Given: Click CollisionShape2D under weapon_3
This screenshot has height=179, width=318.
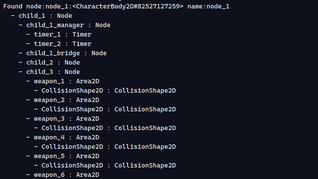Looking at the screenshot, I should [x=105, y=128].
